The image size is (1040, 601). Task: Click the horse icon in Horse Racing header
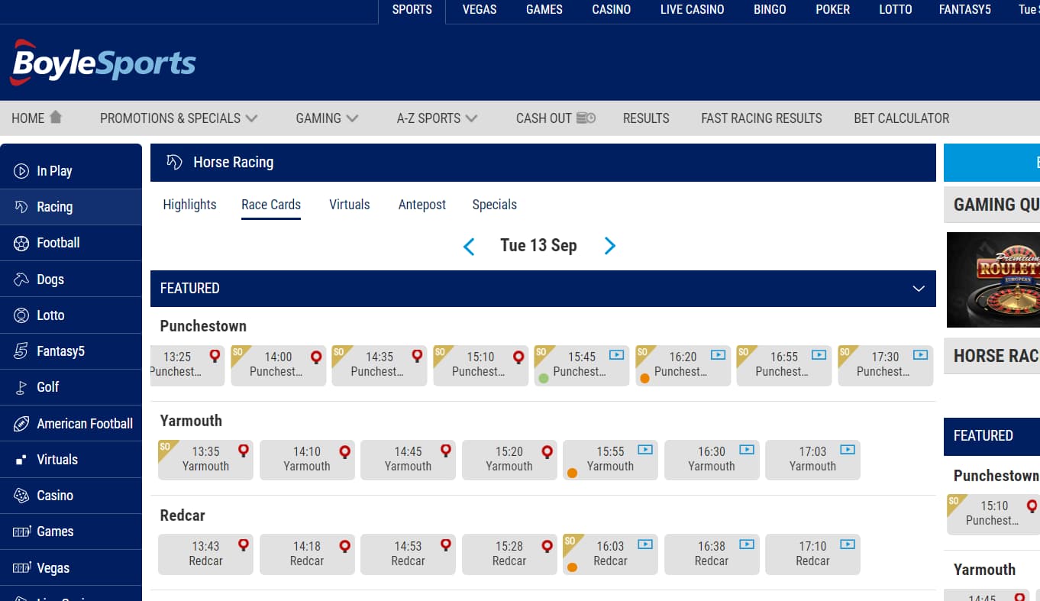point(174,162)
